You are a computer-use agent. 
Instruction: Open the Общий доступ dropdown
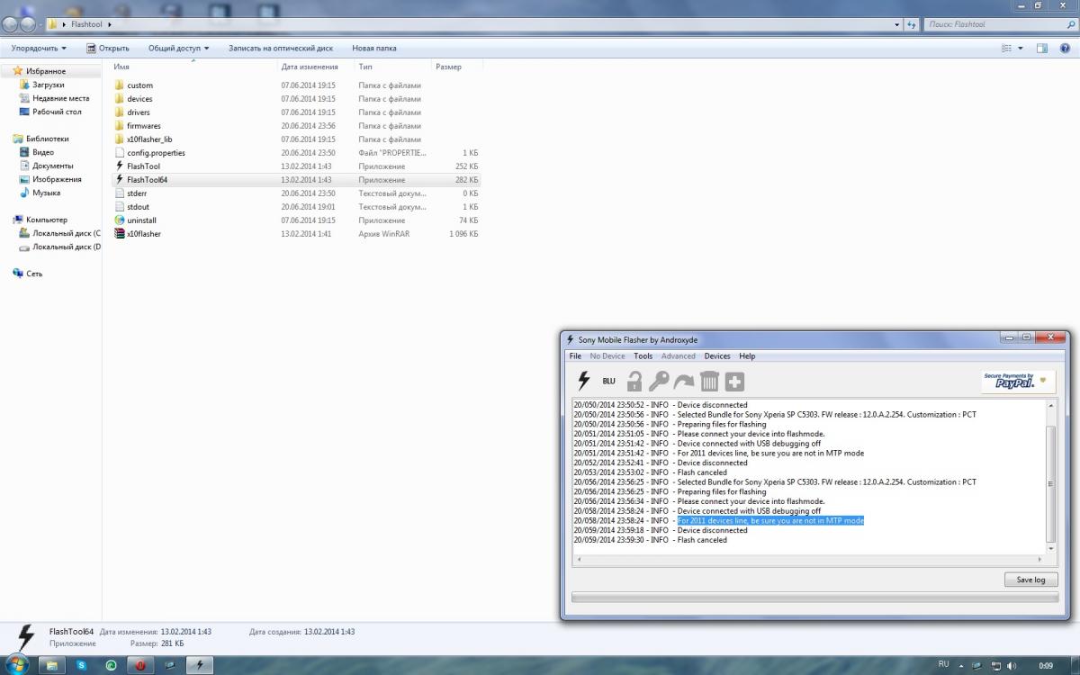178,48
